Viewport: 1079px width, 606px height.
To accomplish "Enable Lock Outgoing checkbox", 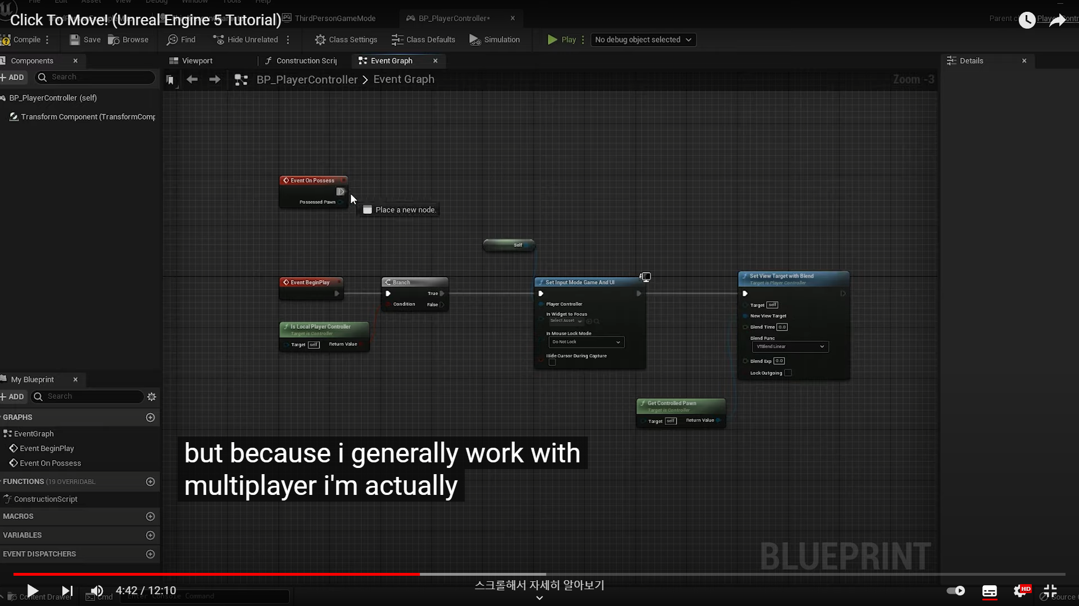I will 788,373.
